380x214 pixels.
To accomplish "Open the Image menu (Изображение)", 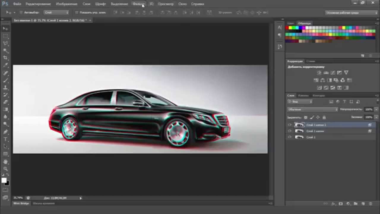I will (66, 4).
